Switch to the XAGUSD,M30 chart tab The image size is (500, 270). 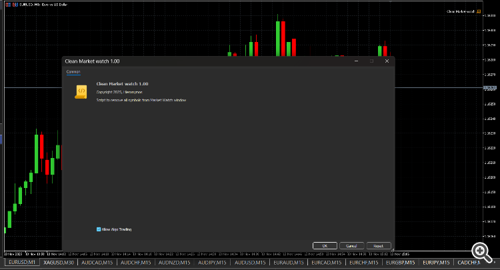tap(59, 263)
